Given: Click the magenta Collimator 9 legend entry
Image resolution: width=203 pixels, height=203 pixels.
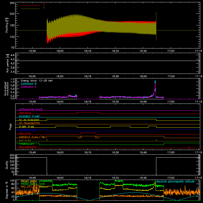Looking at the screenshot, I should 28,87.
